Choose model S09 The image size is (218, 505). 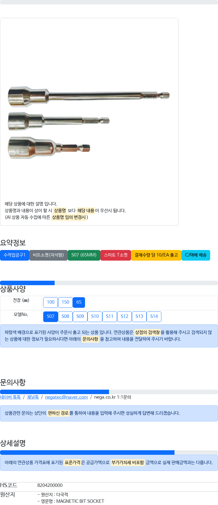(80, 316)
